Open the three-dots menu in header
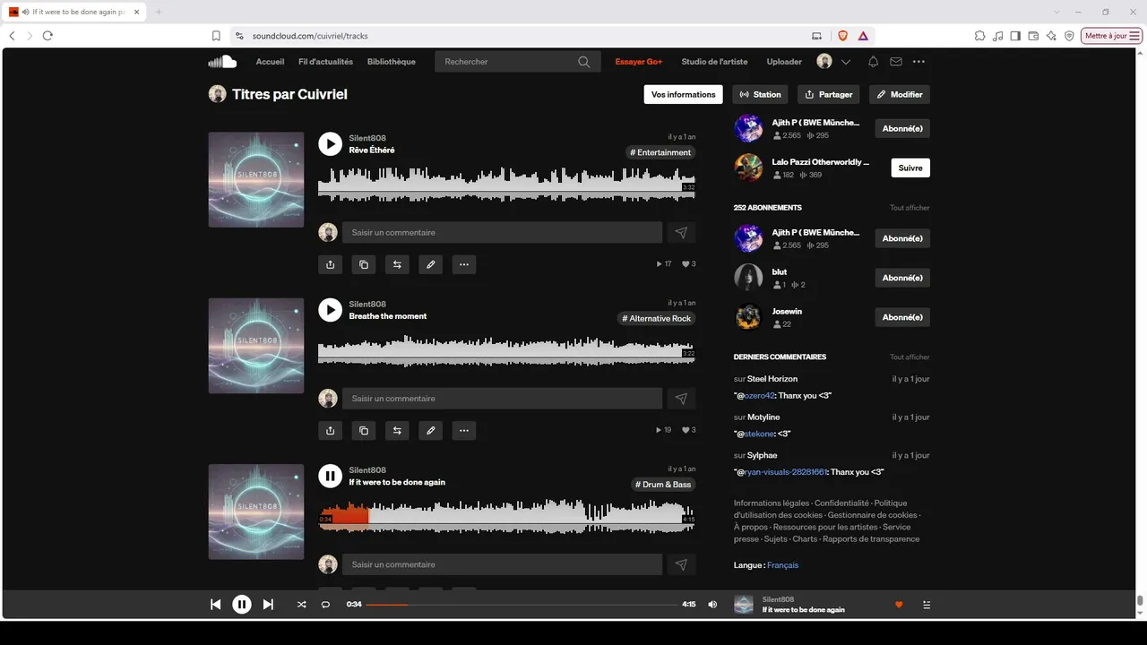The height and width of the screenshot is (645, 1147). (x=918, y=62)
